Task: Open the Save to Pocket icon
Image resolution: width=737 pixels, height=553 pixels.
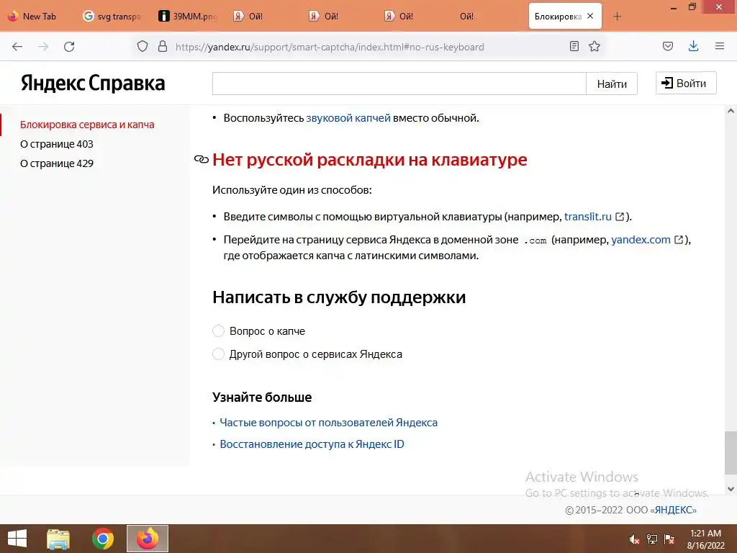Action: (x=668, y=46)
